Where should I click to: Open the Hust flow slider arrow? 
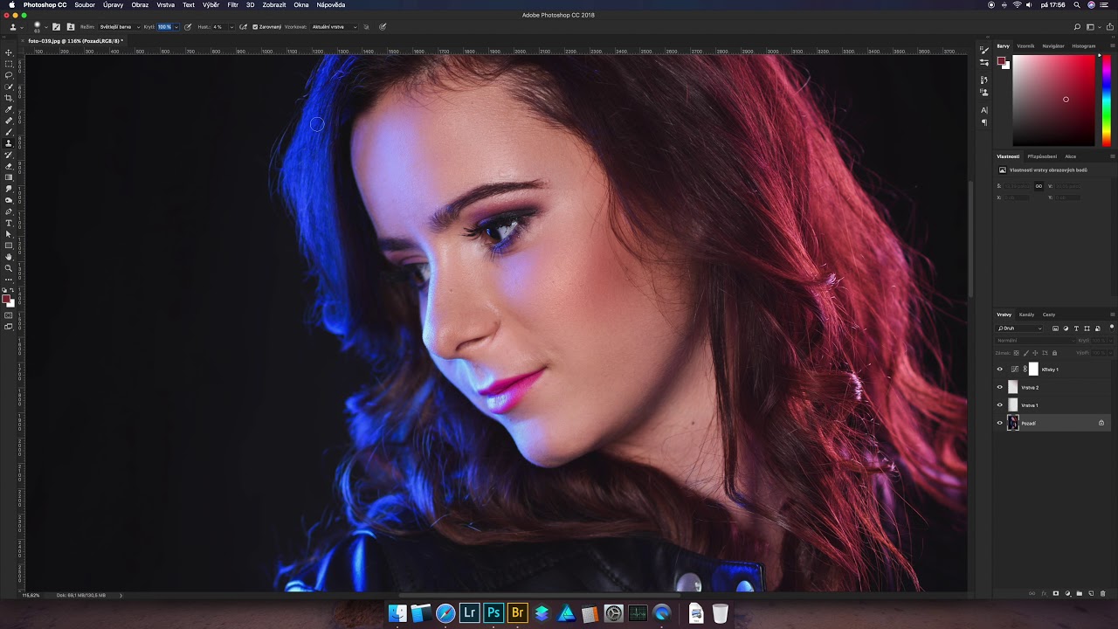click(x=231, y=27)
